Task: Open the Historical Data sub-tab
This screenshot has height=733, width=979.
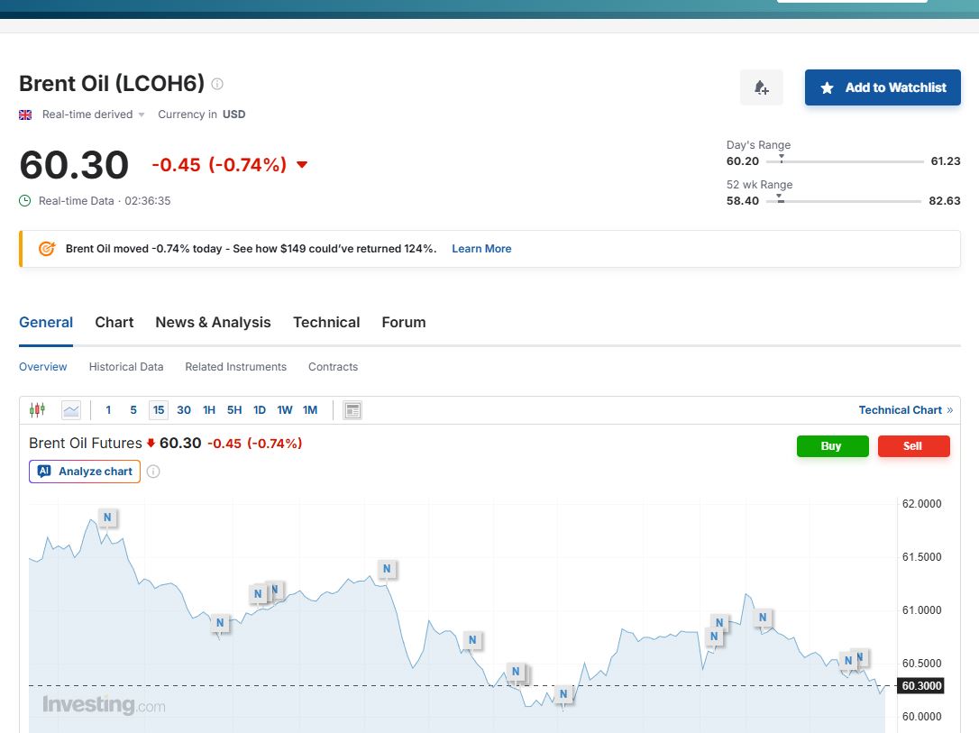Action: click(x=126, y=367)
